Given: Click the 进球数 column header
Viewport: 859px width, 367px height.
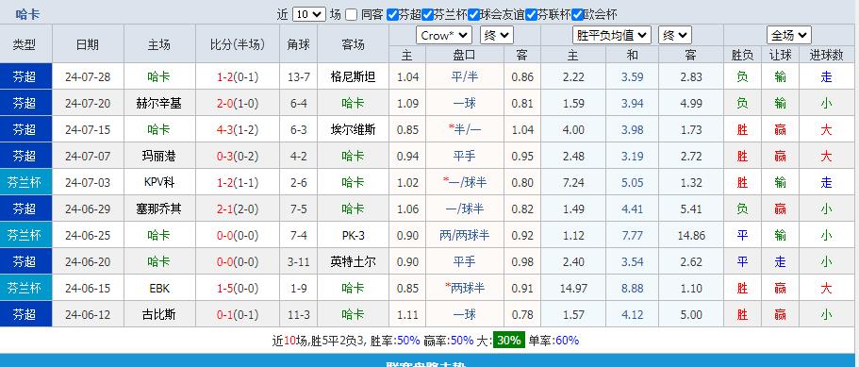Looking at the screenshot, I should point(827,55).
